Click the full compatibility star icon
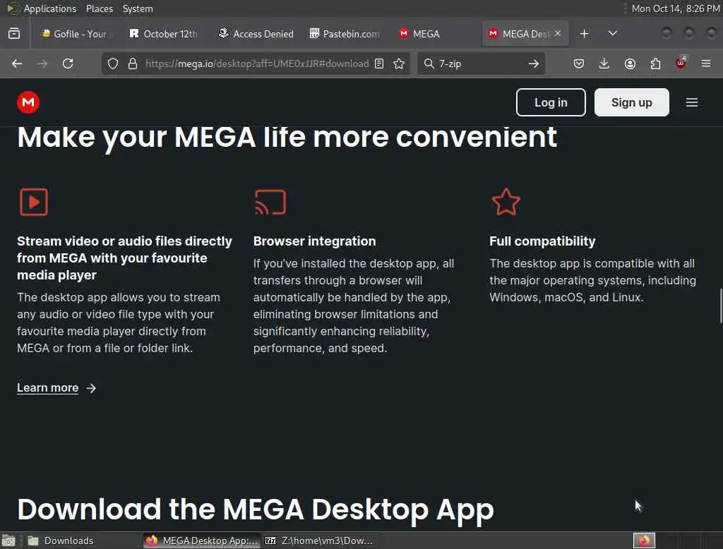Image resolution: width=723 pixels, height=549 pixels. pyautogui.click(x=506, y=202)
